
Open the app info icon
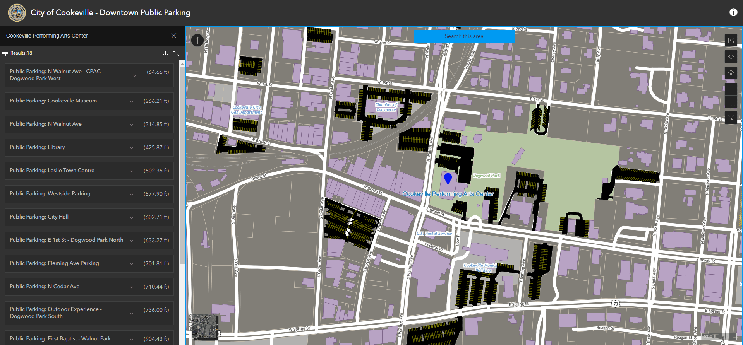click(x=733, y=12)
